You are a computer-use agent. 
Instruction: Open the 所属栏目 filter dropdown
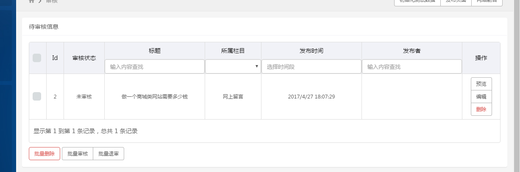(233, 66)
